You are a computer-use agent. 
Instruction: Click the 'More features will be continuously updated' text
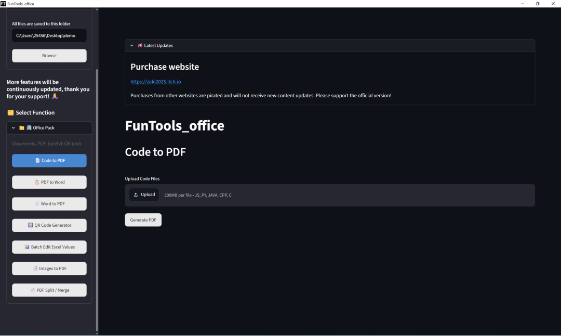click(x=48, y=89)
